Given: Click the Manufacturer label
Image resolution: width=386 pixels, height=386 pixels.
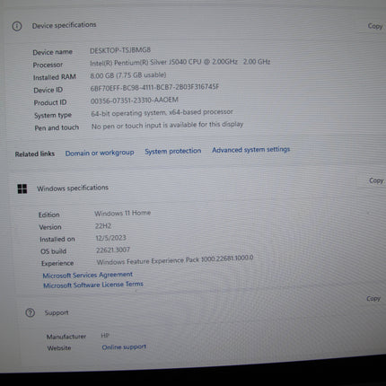Looking at the screenshot, I should (66, 337).
